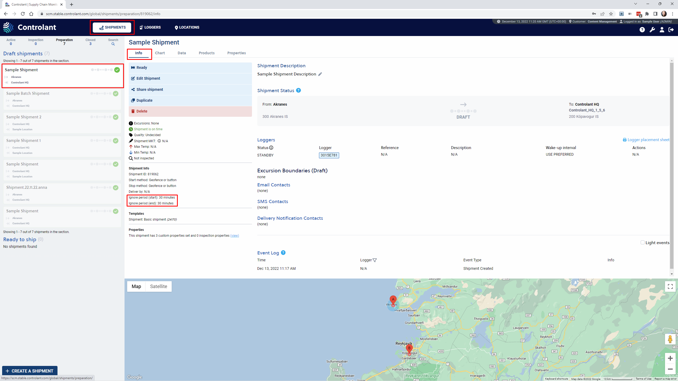Click the logout icon in header
The height and width of the screenshot is (381, 678).
point(671,30)
